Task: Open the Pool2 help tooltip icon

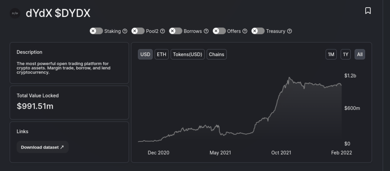Action: coord(162,31)
